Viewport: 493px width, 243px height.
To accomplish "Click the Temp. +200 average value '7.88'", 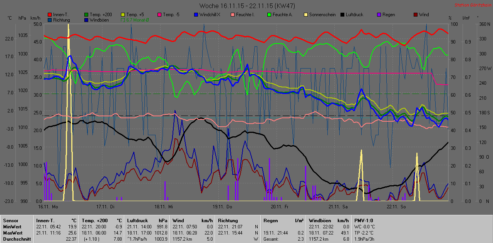I will [x=117, y=239].
